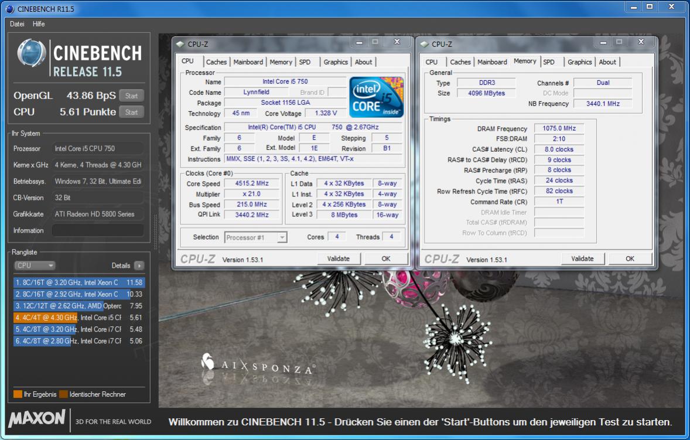
Task: Switch to Graphics tab in right CPU-Z
Action: coord(579,62)
